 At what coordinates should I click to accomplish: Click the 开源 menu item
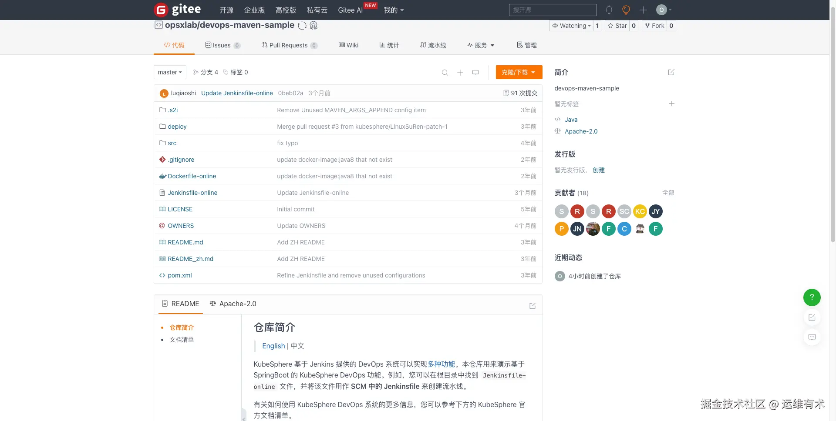point(226,10)
